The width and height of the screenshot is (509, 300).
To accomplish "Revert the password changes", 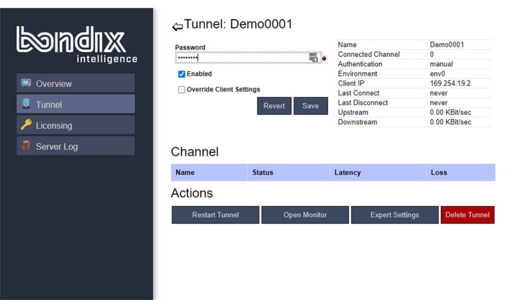I will (x=274, y=106).
